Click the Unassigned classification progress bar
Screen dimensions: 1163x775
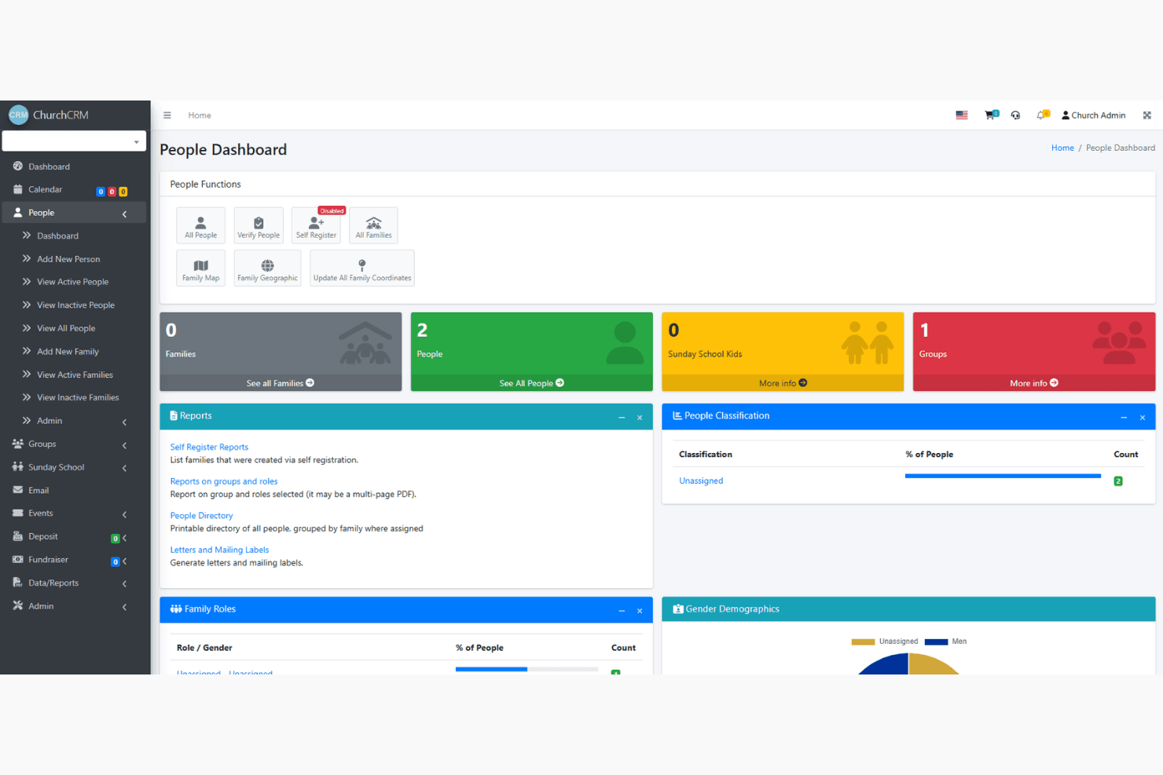tap(1003, 476)
